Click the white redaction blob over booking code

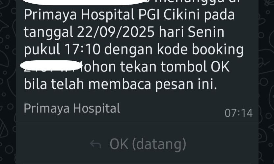coord(51,65)
